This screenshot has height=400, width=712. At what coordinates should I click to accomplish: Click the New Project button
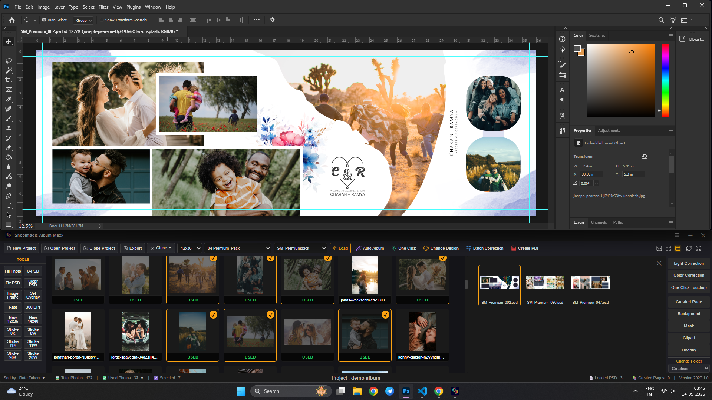tap(22, 248)
